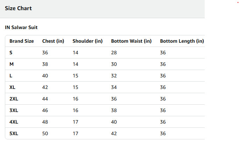Select the S size row label

pyautogui.click(x=11, y=53)
